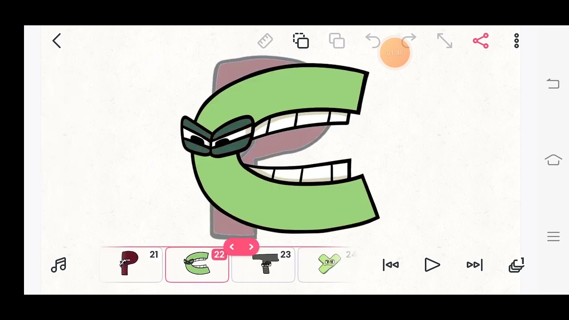Open the audio music track panel

59,265
